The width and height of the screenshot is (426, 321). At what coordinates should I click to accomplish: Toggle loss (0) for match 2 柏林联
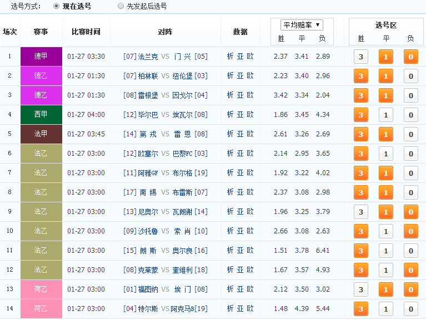(411, 76)
